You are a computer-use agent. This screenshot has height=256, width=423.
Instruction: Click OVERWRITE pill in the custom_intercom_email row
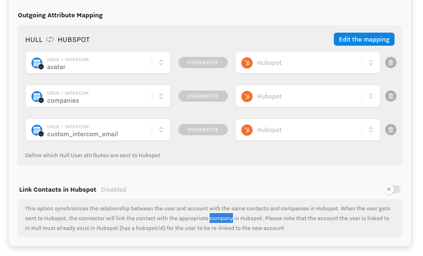[203, 130]
